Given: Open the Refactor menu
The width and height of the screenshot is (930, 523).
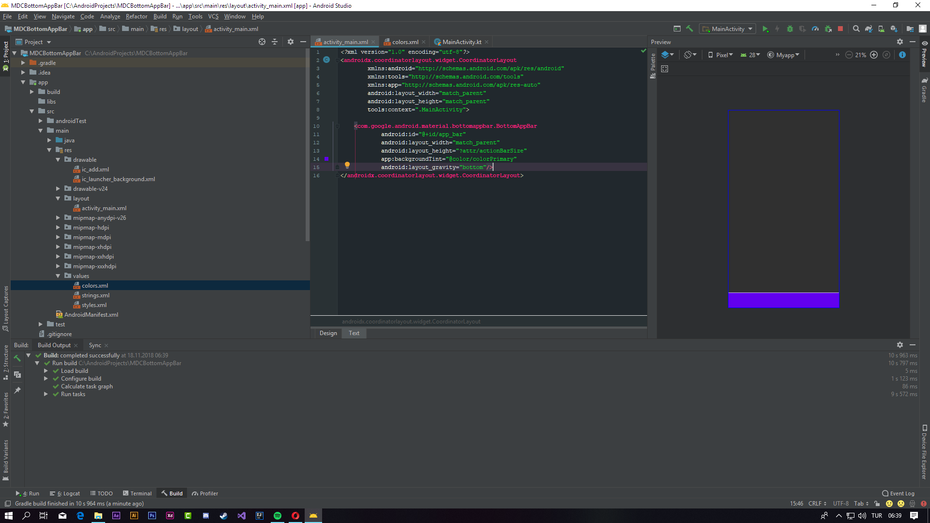Looking at the screenshot, I should click(x=136, y=16).
